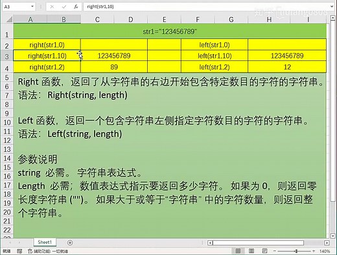Click the accessibility check status item
Viewport: 337px width, 255px height.
[x=48, y=251]
